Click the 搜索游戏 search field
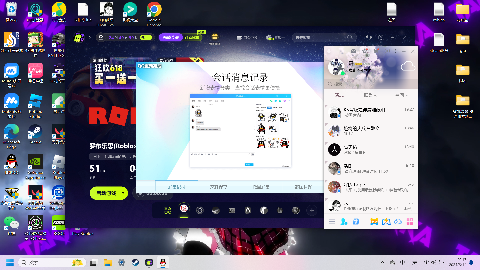The width and height of the screenshot is (480, 270). (x=320, y=38)
